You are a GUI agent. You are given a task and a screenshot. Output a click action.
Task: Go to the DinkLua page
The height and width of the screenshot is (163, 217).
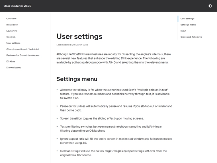pyautogui.click(x=11, y=61)
